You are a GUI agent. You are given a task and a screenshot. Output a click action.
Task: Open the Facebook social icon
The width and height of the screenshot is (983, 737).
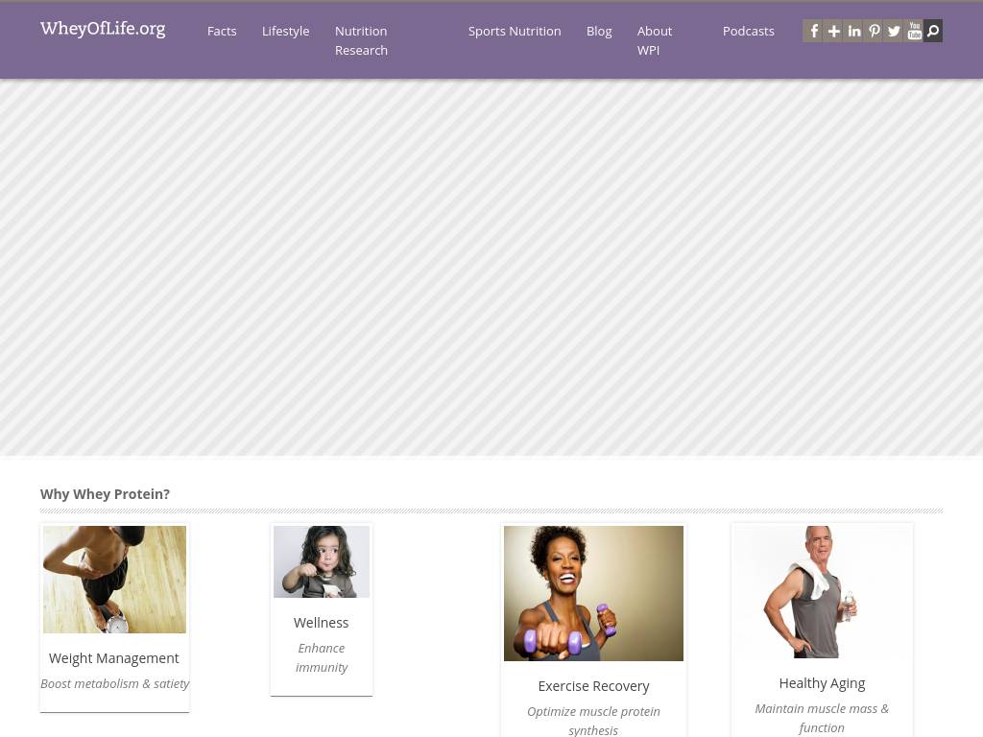pos(812,31)
